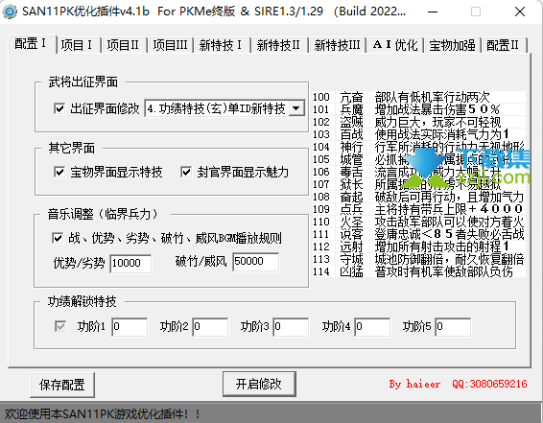Select skill row 103 百战
Image resolution: width=543 pixels, height=423 pixels.
(x=419, y=134)
